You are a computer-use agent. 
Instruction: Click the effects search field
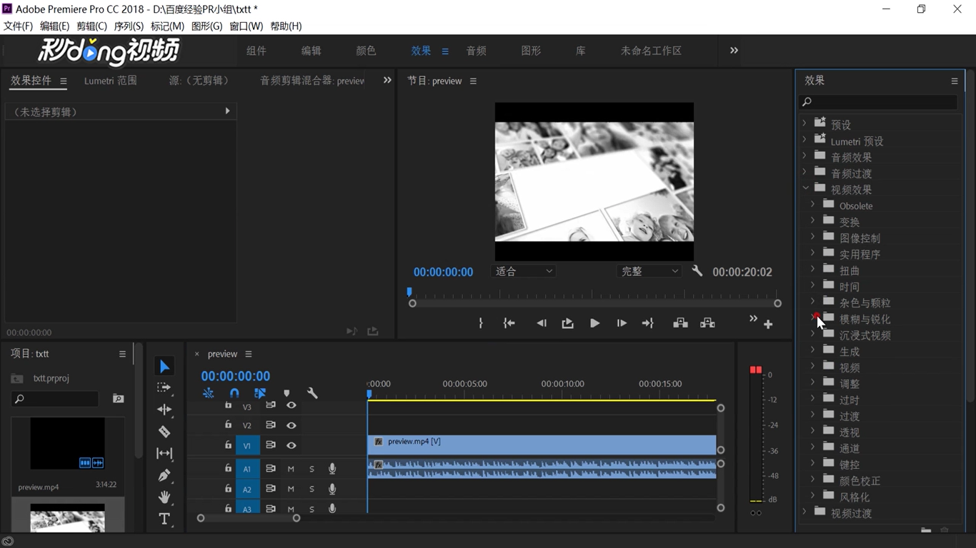pos(878,102)
